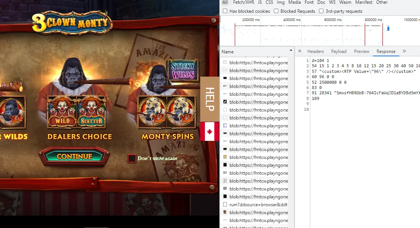Click response line "d=104 1"
This screenshot has height=228, width=420.
[x=320, y=60]
